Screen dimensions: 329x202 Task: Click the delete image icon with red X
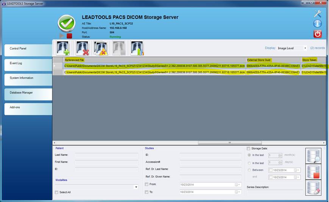pyautogui.click(x=82, y=48)
